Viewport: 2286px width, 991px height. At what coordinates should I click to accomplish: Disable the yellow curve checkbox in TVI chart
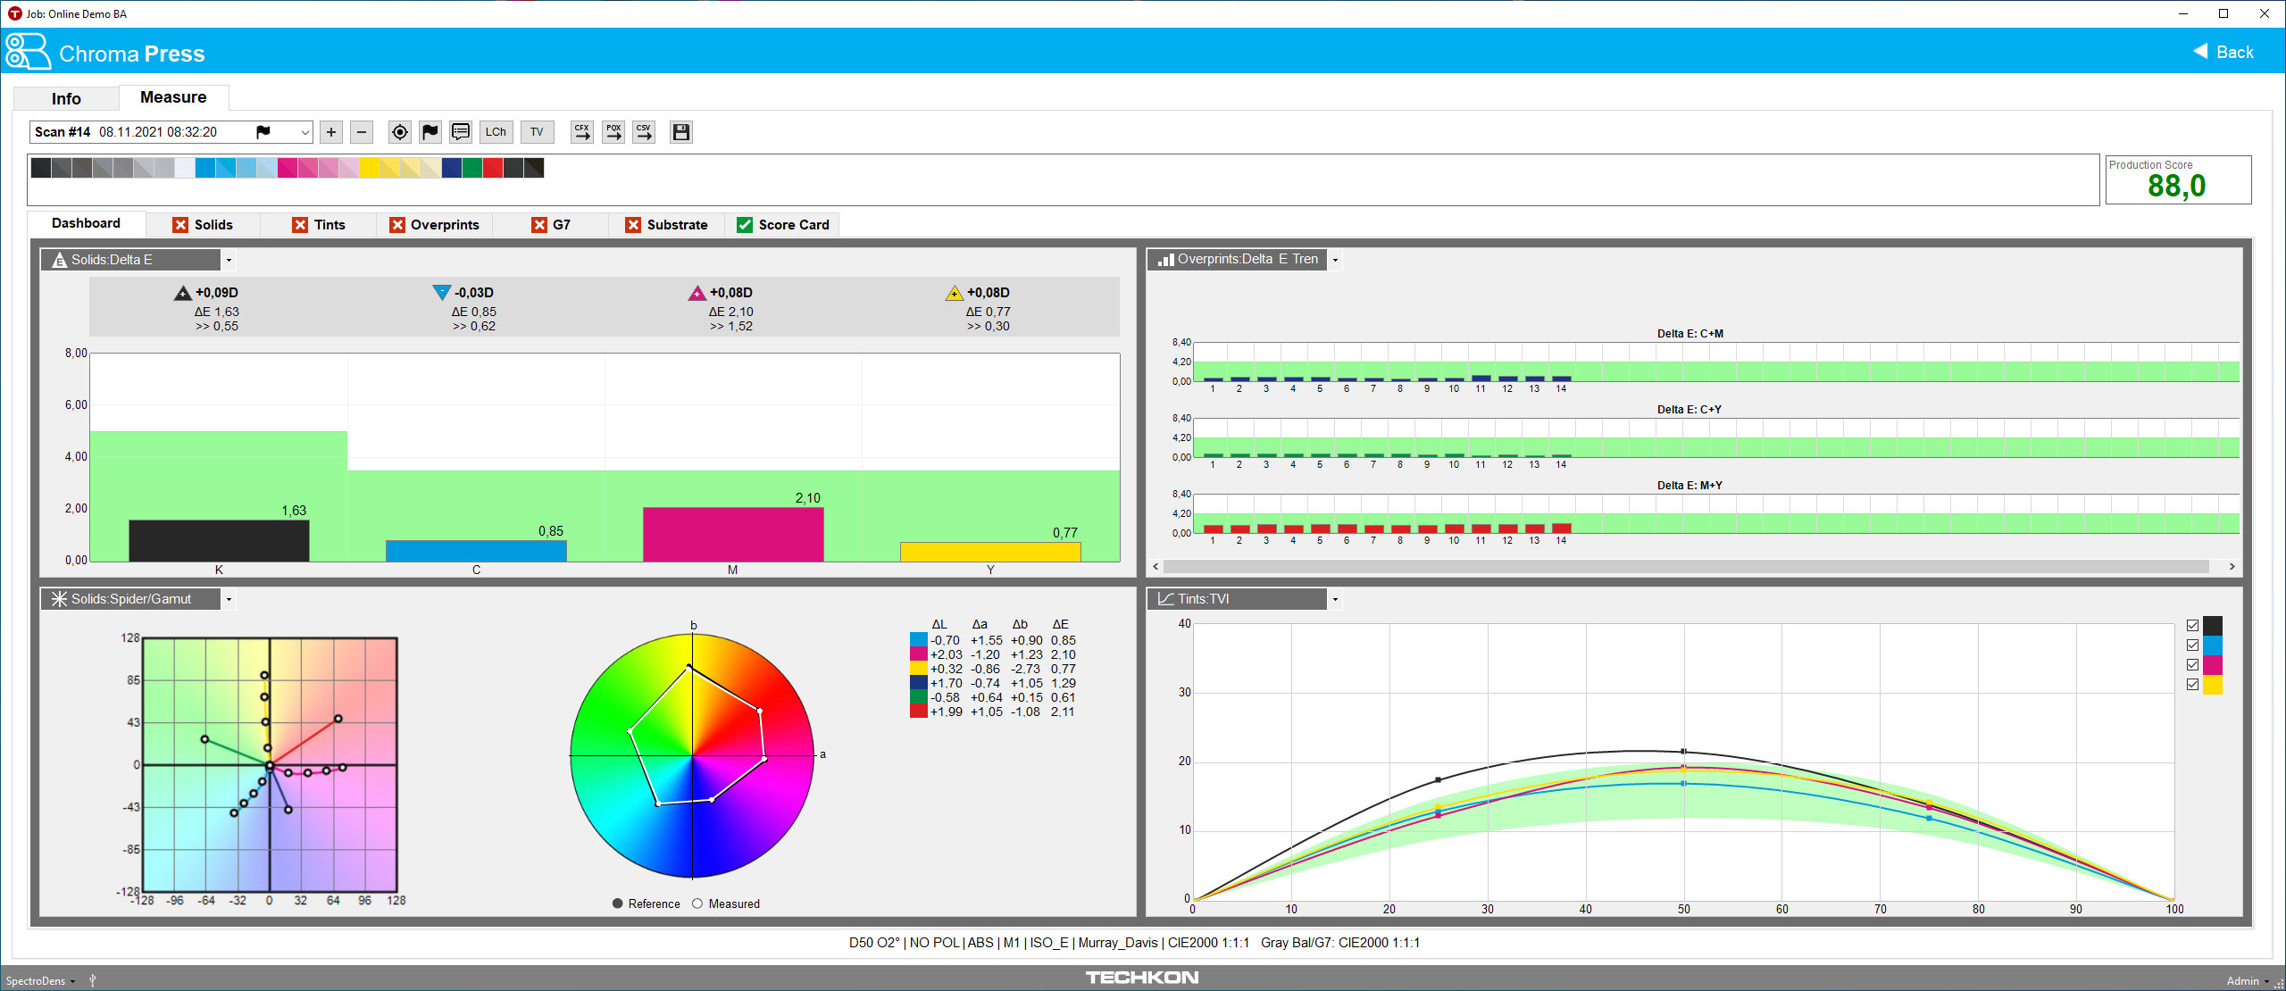(2192, 684)
